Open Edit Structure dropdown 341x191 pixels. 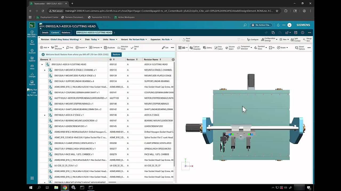coord(58,48)
